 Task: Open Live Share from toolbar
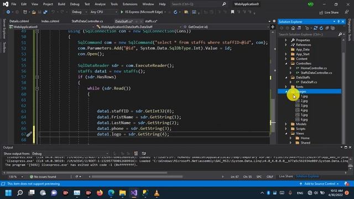point(329,12)
